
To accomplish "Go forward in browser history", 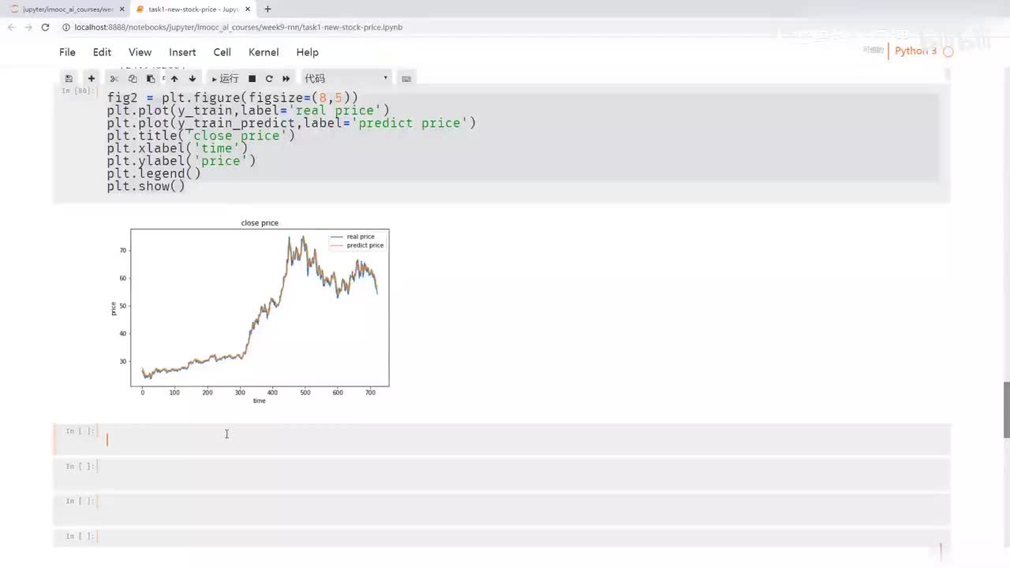I will tap(28, 27).
